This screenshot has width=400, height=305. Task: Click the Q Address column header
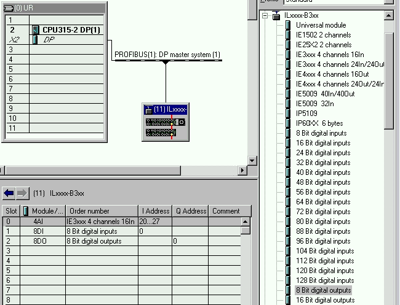click(x=191, y=211)
